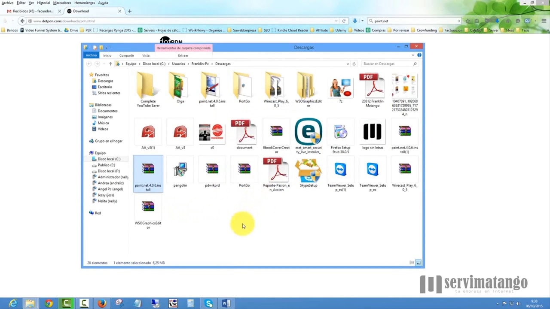The image size is (550, 309).
Task: Select Sitios recientes in the navigation pane
Action: point(109,93)
